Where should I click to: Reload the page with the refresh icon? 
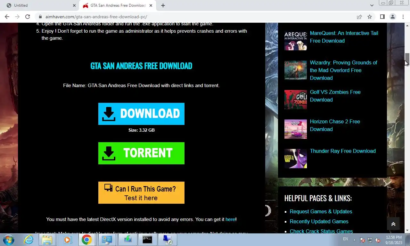click(x=28, y=17)
